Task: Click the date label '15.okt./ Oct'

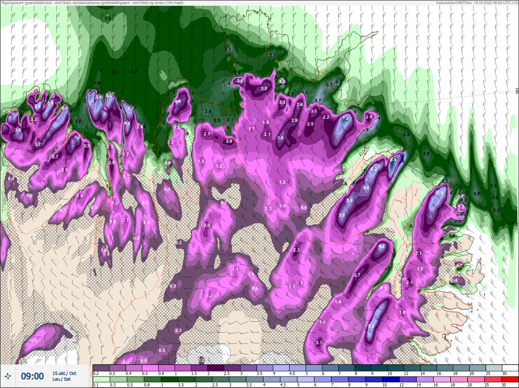Action: 64,373
